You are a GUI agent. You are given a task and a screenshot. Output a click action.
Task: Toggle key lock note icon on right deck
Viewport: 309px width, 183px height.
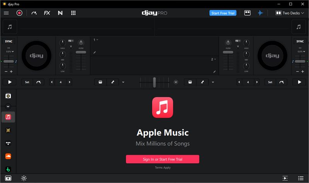[x=293, y=61]
